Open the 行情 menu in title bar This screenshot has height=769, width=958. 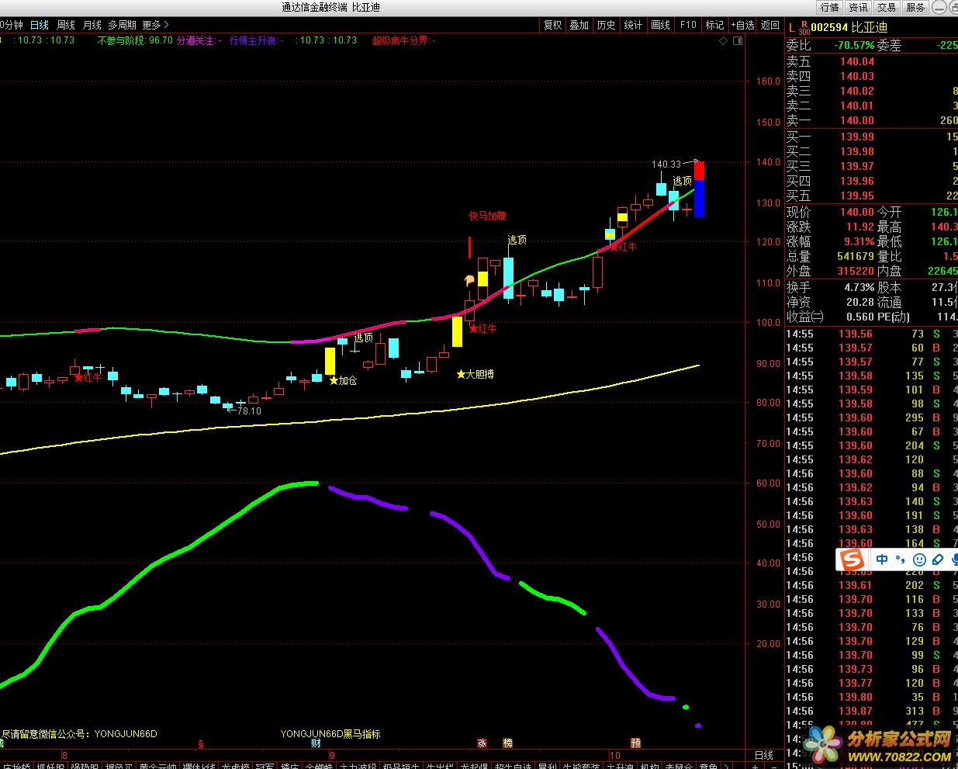tap(829, 7)
